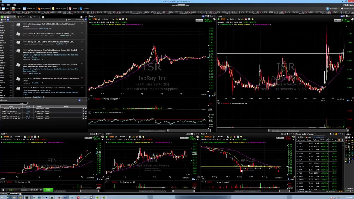Toggle Real-Time button on ISR 1-minute chart
The image size is (354, 199).
pos(199,20)
